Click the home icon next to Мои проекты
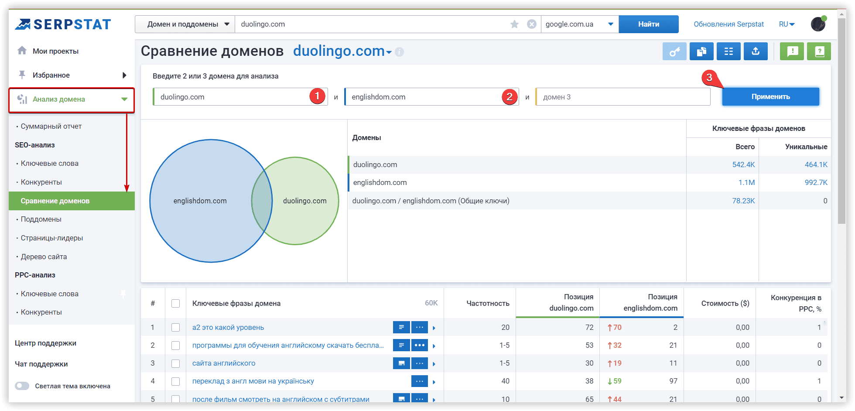 22,51
